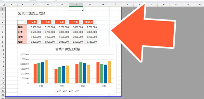Select the cell showing 2,400,000
This screenshot has height=99, width=204.
(x=76, y=27)
